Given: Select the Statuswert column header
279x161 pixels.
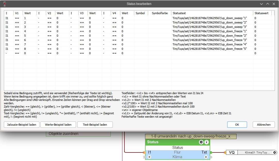Looking at the screenshot, I should click(263, 13).
